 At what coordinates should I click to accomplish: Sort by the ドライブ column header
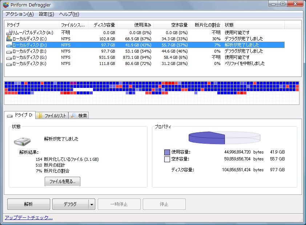click(32, 25)
